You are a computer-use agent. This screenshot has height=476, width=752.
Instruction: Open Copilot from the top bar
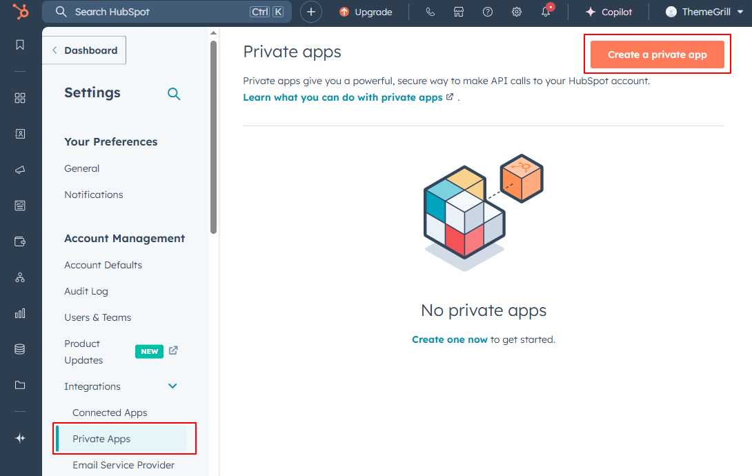[x=609, y=12]
